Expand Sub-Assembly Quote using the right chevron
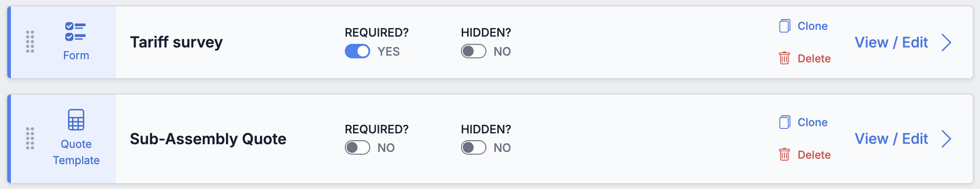Image resolution: width=980 pixels, height=189 pixels. coord(946,139)
